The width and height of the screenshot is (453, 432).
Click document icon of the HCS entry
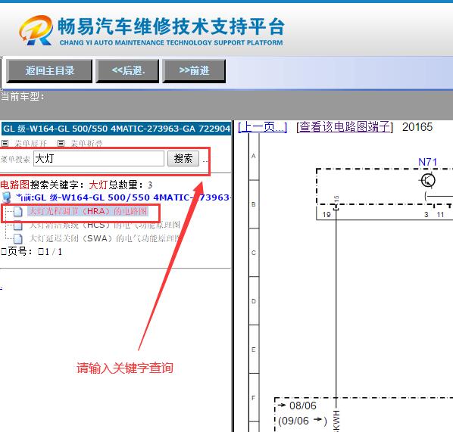pyautogui.click(x=17, y=225)
